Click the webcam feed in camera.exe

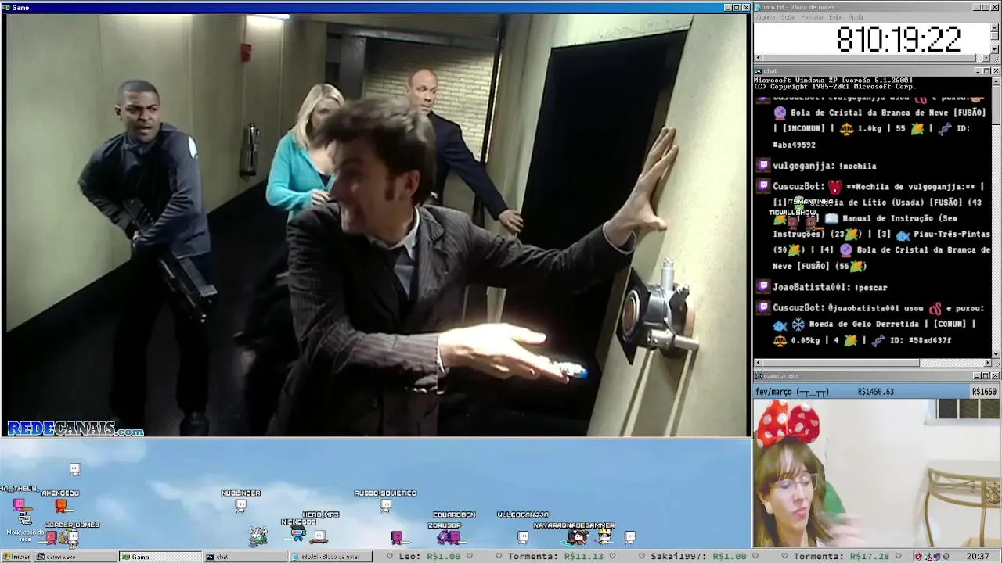(877, 473)
